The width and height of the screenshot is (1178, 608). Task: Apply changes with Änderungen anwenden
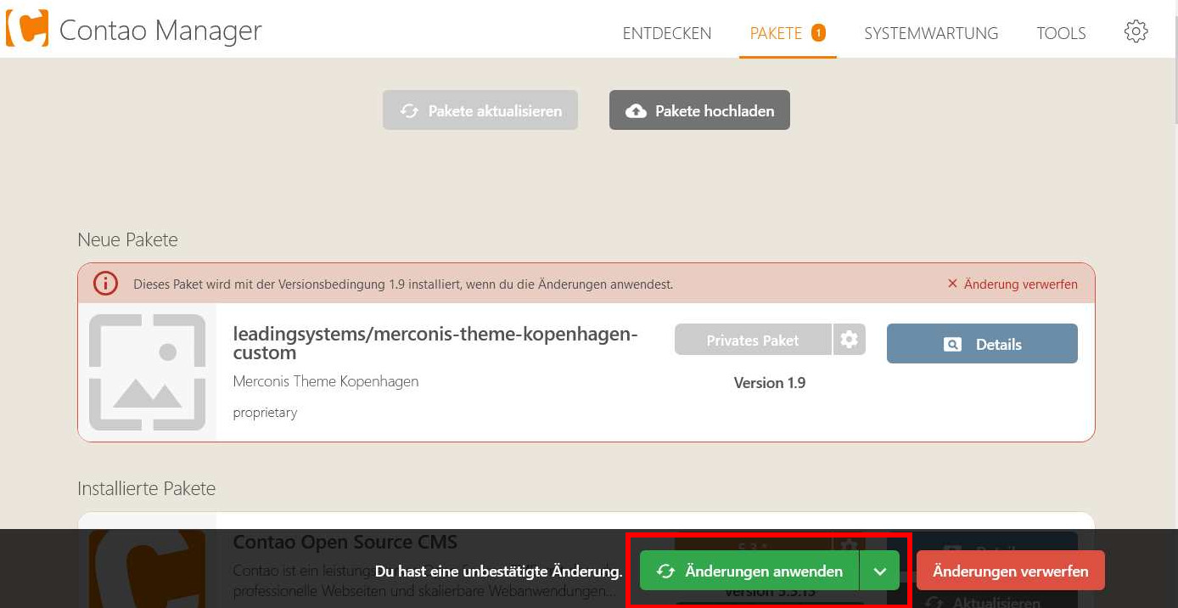tap(749, 571)
